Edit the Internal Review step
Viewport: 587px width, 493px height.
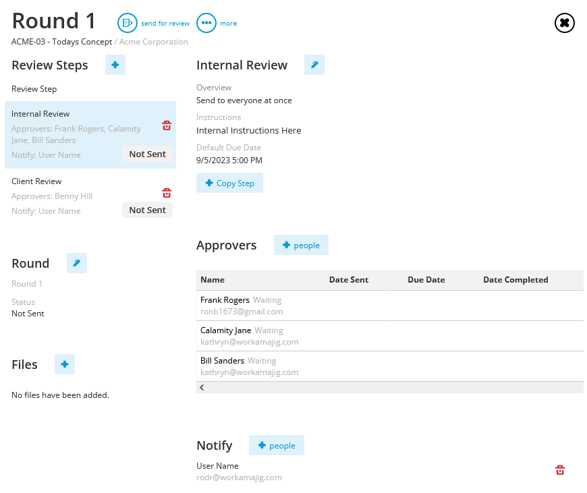[x=314, y=65]
